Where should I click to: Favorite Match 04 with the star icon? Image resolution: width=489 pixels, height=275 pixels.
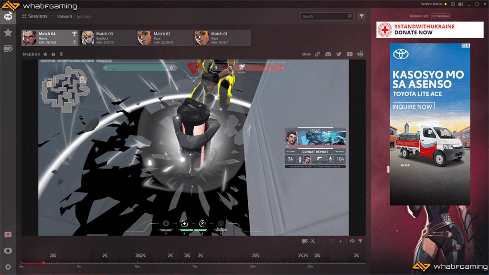(45, 54)
